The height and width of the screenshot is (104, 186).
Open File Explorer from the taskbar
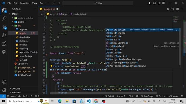pyautogui.click(x=67, y=101)
